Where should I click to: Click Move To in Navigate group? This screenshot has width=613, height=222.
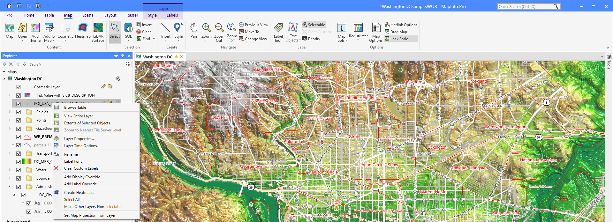(x=249, y=32)
